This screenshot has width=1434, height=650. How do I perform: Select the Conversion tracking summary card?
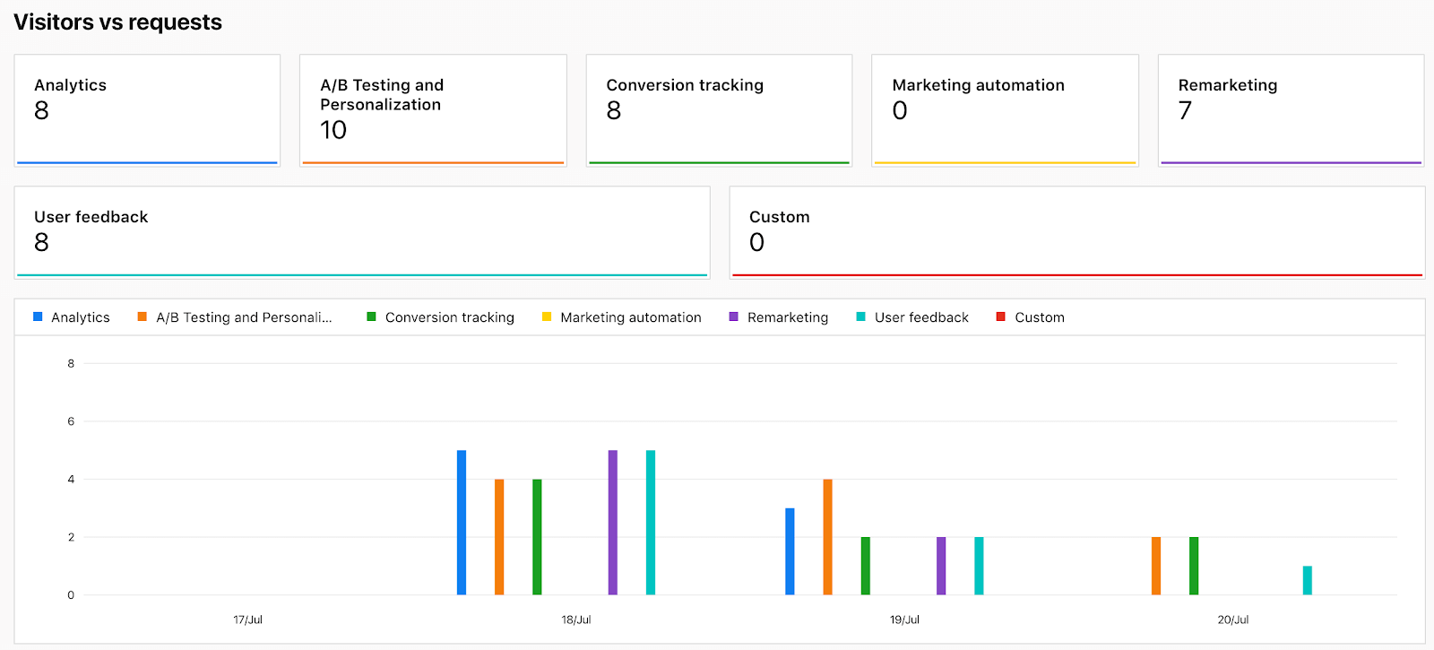pos(719,110)
